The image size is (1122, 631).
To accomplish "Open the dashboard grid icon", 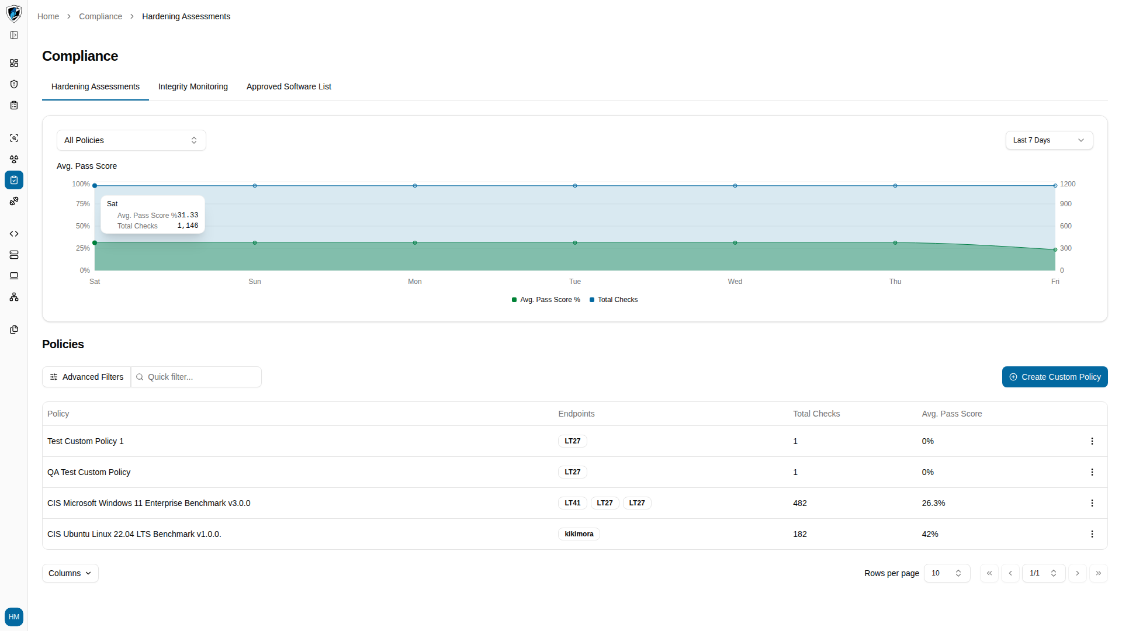I will coord(14,63).
